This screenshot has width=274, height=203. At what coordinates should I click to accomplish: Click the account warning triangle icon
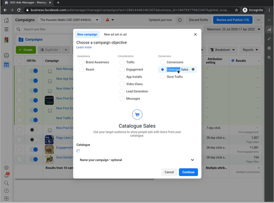pos(107,20)
